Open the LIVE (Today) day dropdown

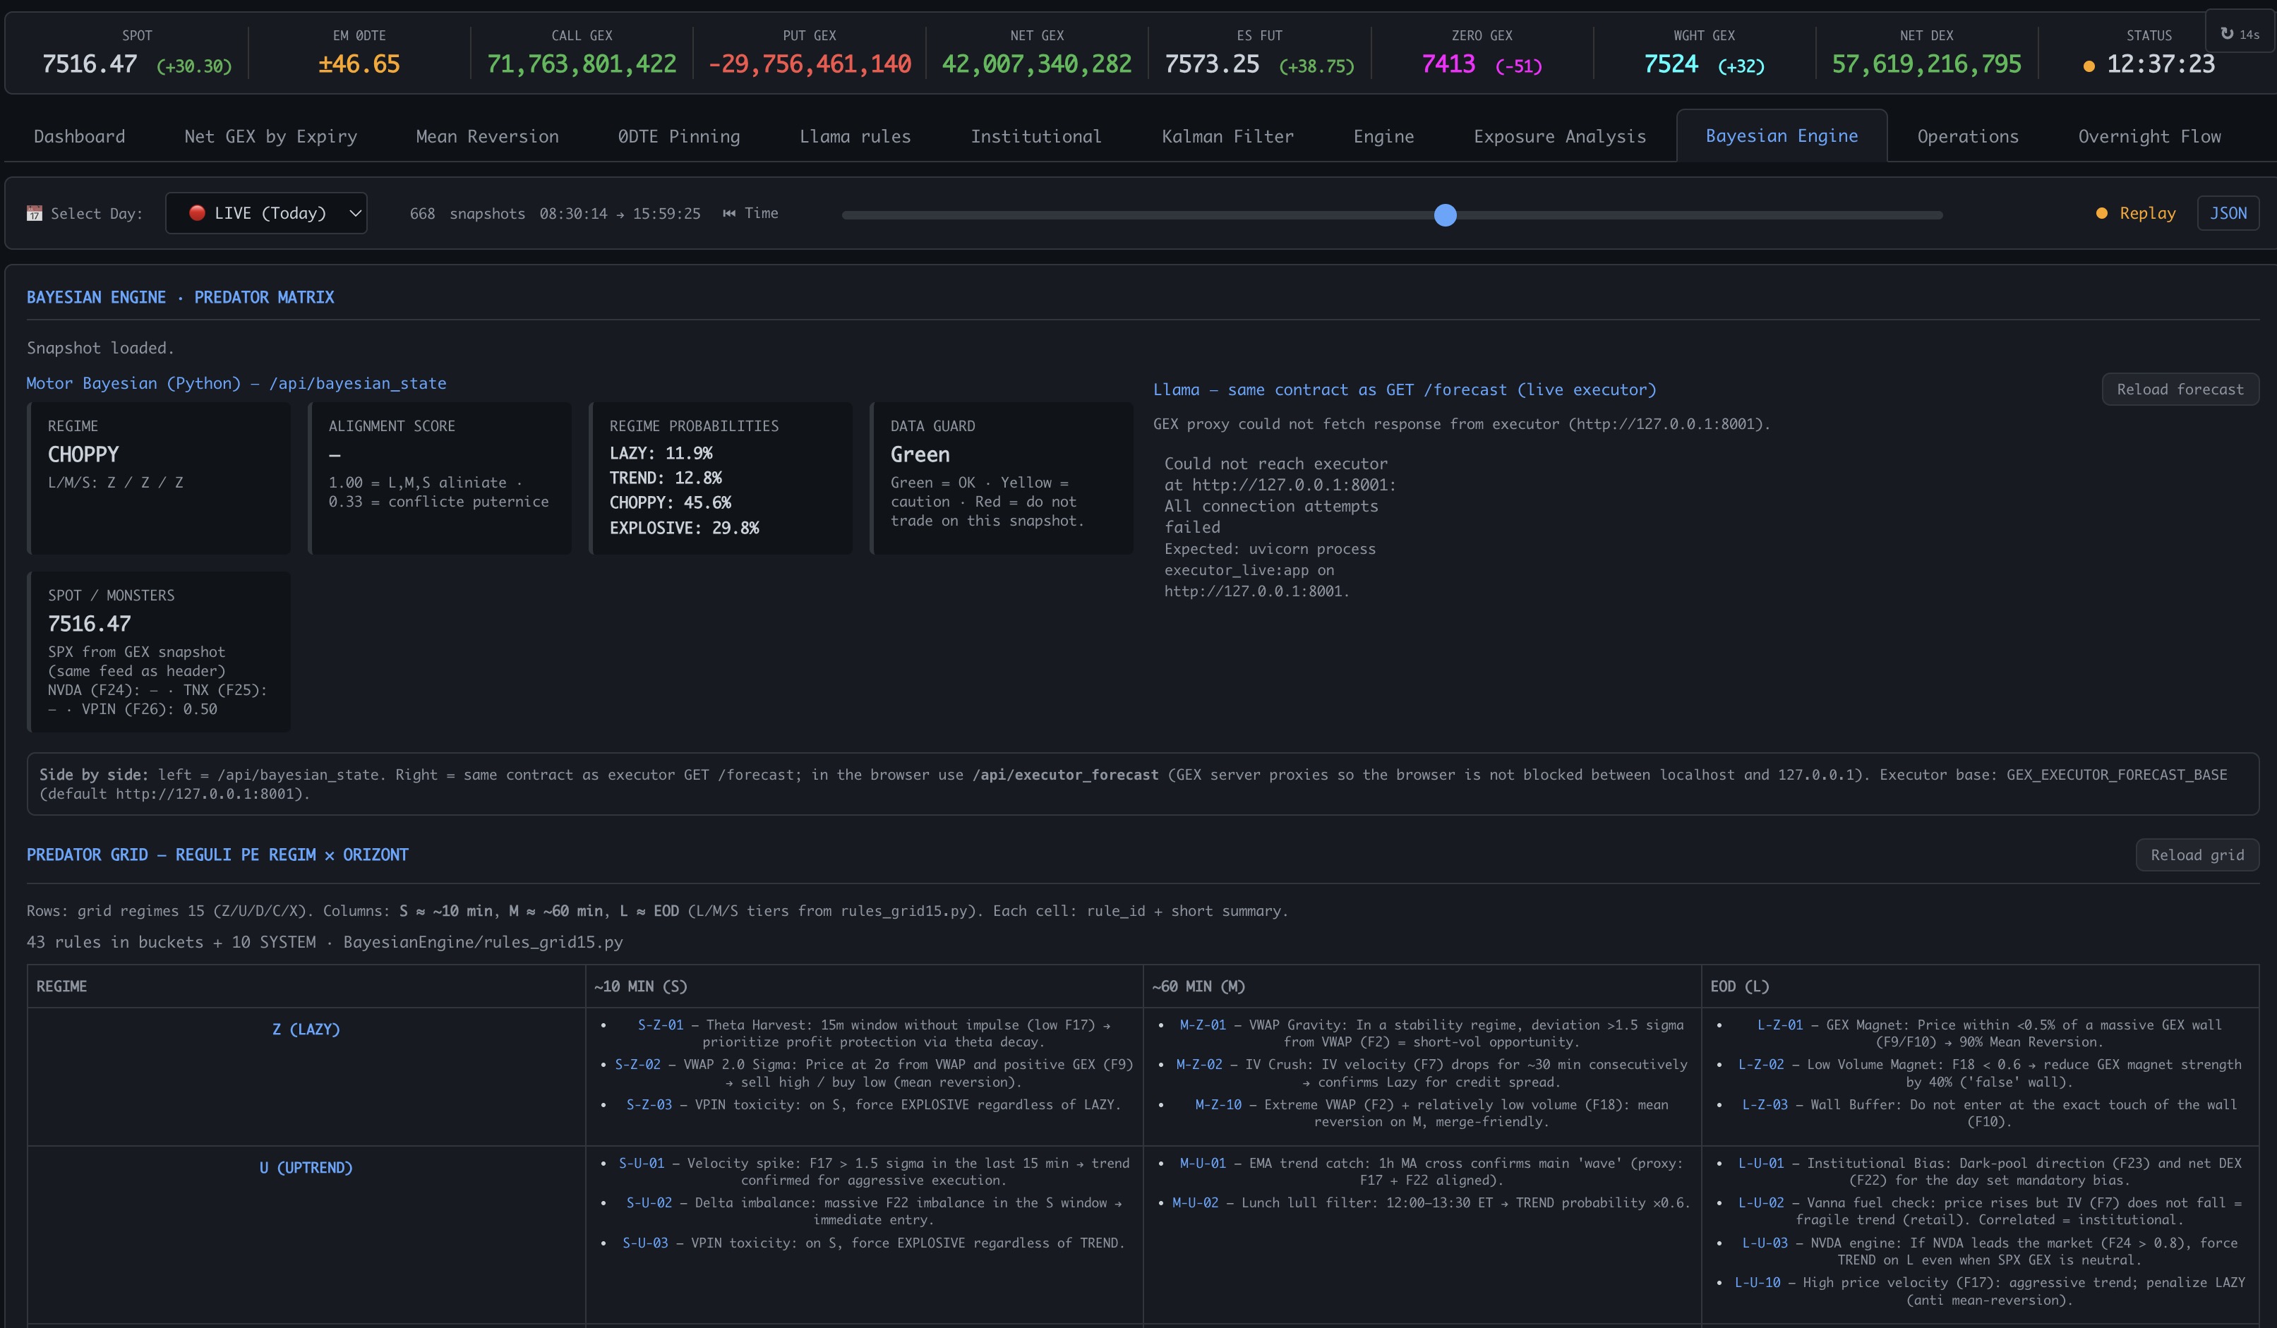(265, 213)
